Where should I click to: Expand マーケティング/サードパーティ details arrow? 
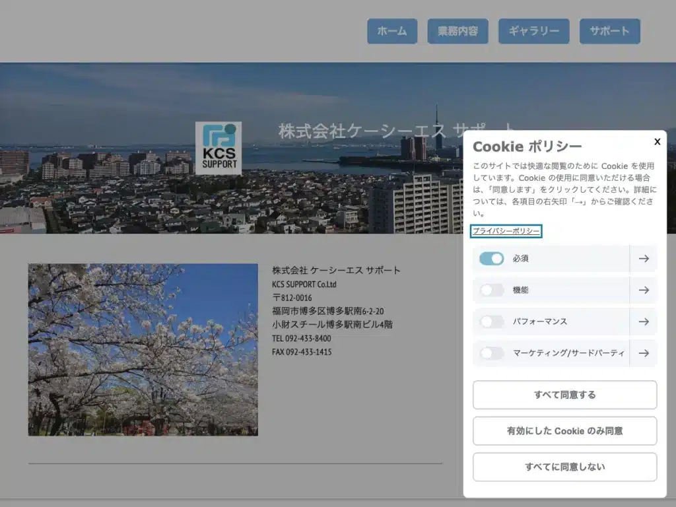[x=644, y=353]
